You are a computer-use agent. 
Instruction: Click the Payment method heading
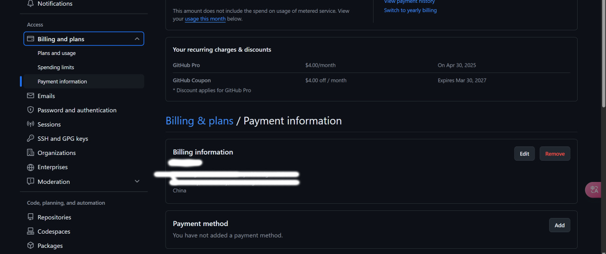point(200,224)
